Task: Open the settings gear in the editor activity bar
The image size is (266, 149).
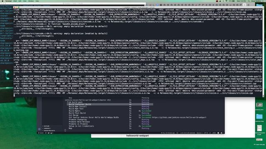Action: point(39,129)
